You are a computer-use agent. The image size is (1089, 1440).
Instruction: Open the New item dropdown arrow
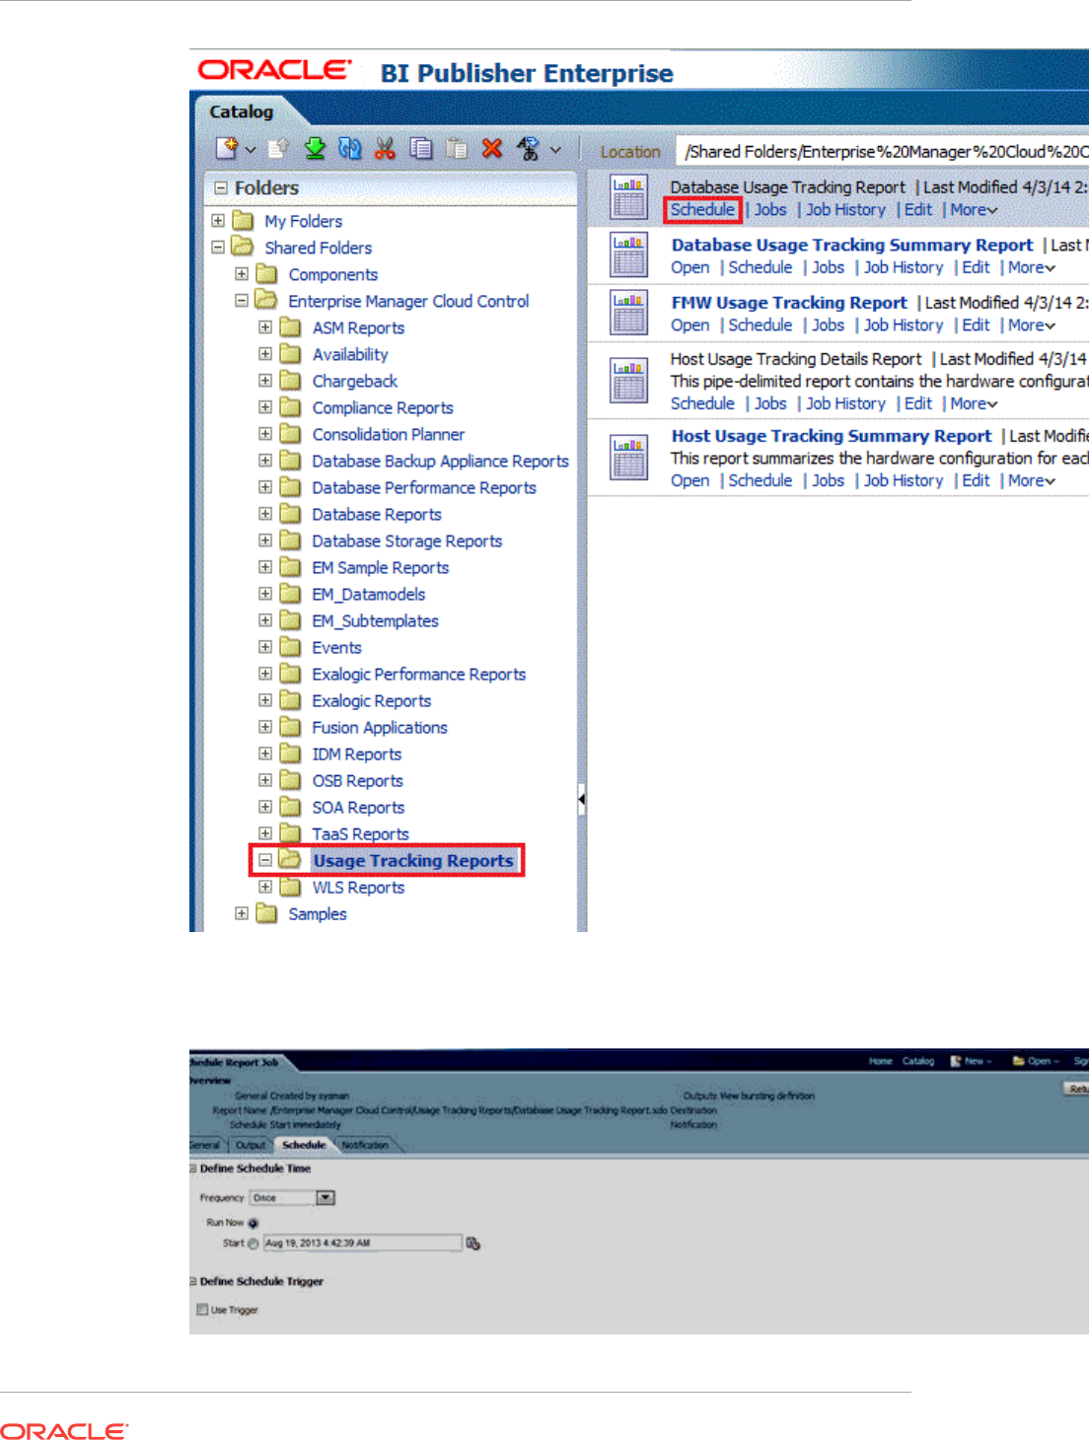tap(251, 150)
